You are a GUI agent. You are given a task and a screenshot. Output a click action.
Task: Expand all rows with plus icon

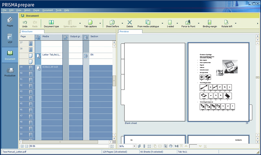[x=22, y=146]
